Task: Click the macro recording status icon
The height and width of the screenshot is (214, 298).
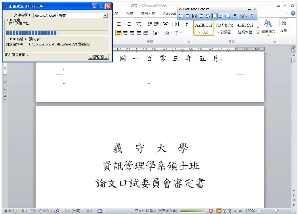Action: [x=100, y=211]
